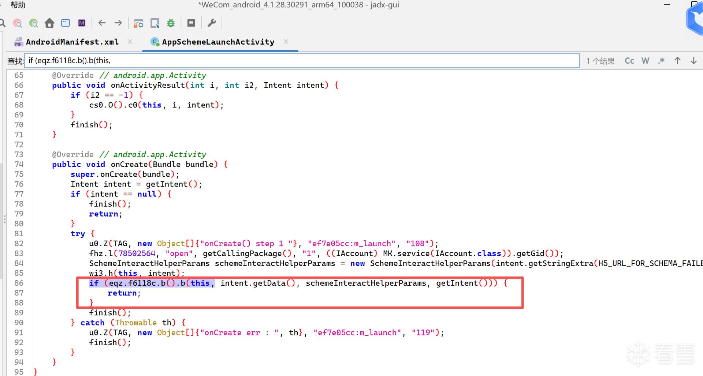
Task: Open preferences via the wrench icon
Action: point(212,23)
